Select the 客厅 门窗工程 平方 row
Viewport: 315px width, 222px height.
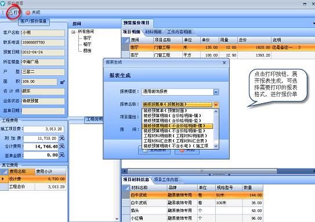219,55
